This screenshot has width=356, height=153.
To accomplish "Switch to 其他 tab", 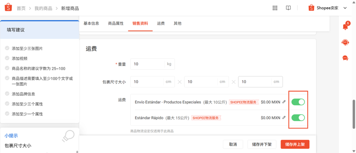I will pyautogui.click(x=178, y=23).
